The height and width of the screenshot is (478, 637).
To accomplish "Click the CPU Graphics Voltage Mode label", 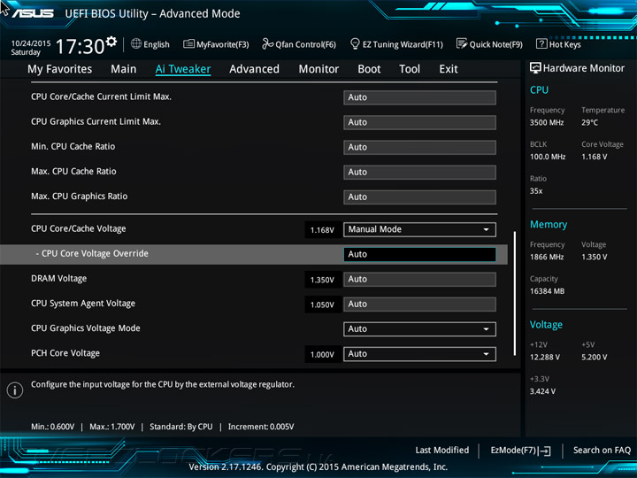I will [x=86, y=328].
